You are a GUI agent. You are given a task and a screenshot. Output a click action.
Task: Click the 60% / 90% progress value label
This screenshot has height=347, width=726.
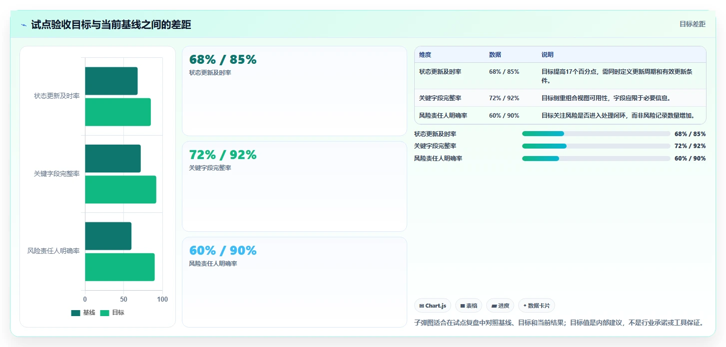tap(690, 159)
